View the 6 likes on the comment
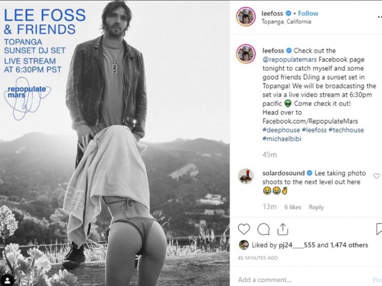 tap(292, 207)
